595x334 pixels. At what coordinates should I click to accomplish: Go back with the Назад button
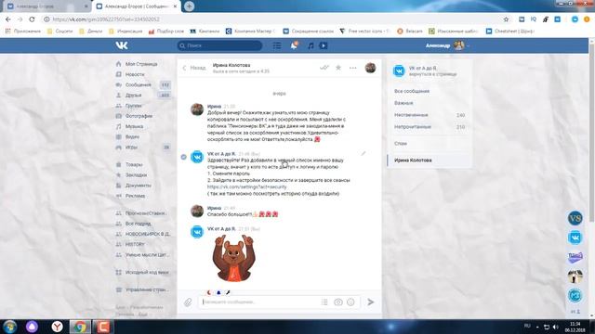[194, 68]
